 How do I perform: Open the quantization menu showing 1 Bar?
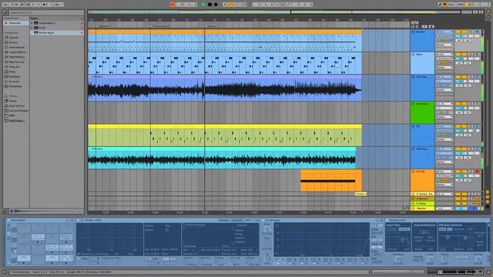tap(59, 5)
